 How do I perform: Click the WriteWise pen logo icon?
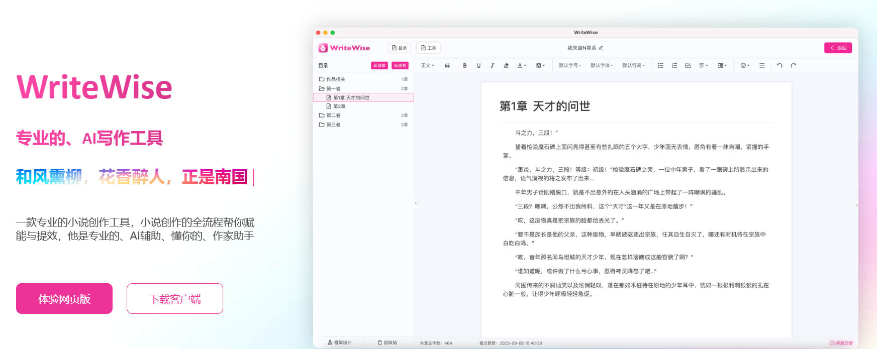coord(323,48)
